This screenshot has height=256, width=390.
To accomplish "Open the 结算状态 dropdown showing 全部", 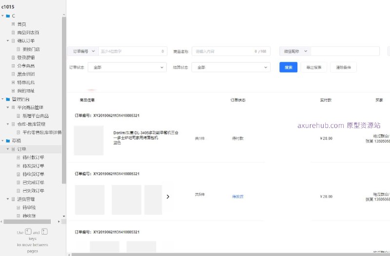I will [231, 67].
